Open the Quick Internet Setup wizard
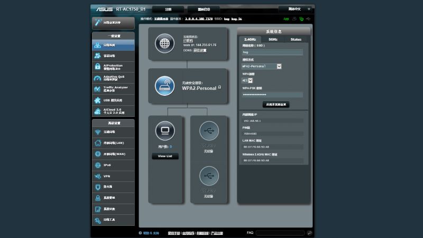This screenshot has width=423, height=238. [x=113, y=23]
